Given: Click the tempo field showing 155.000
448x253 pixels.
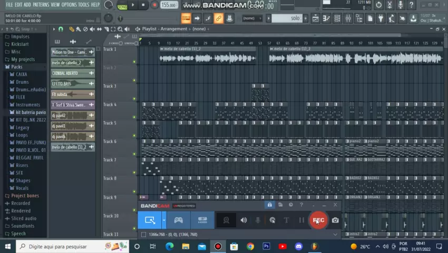Looking at the screenshot, I should coord(169,5).
